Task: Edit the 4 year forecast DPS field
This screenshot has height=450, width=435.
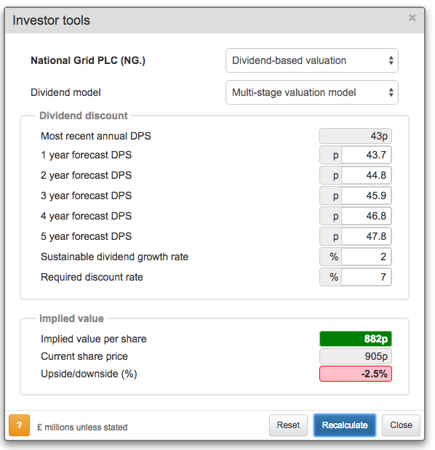Action: click(366, 216)
